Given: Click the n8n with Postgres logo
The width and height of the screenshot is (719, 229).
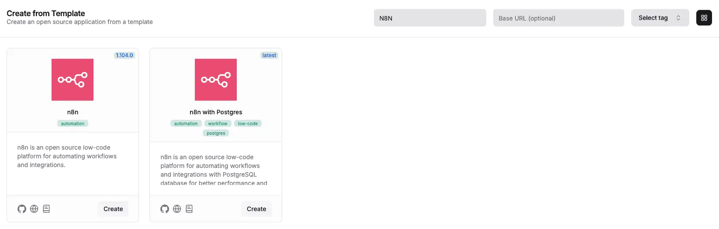Looking at the screenshot, I should coord(216,80).
